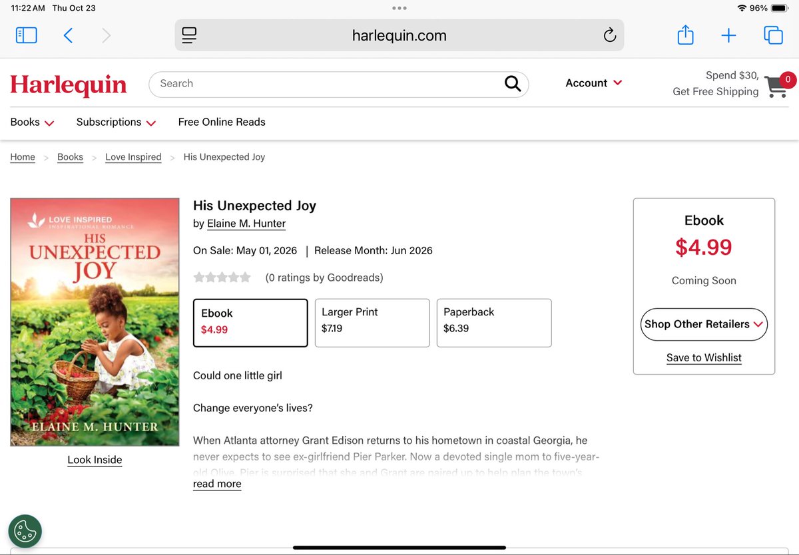The height and width of the screenshot is (555, 799).
Task: Click the Harlequin logo
Action: click(69, 85)
